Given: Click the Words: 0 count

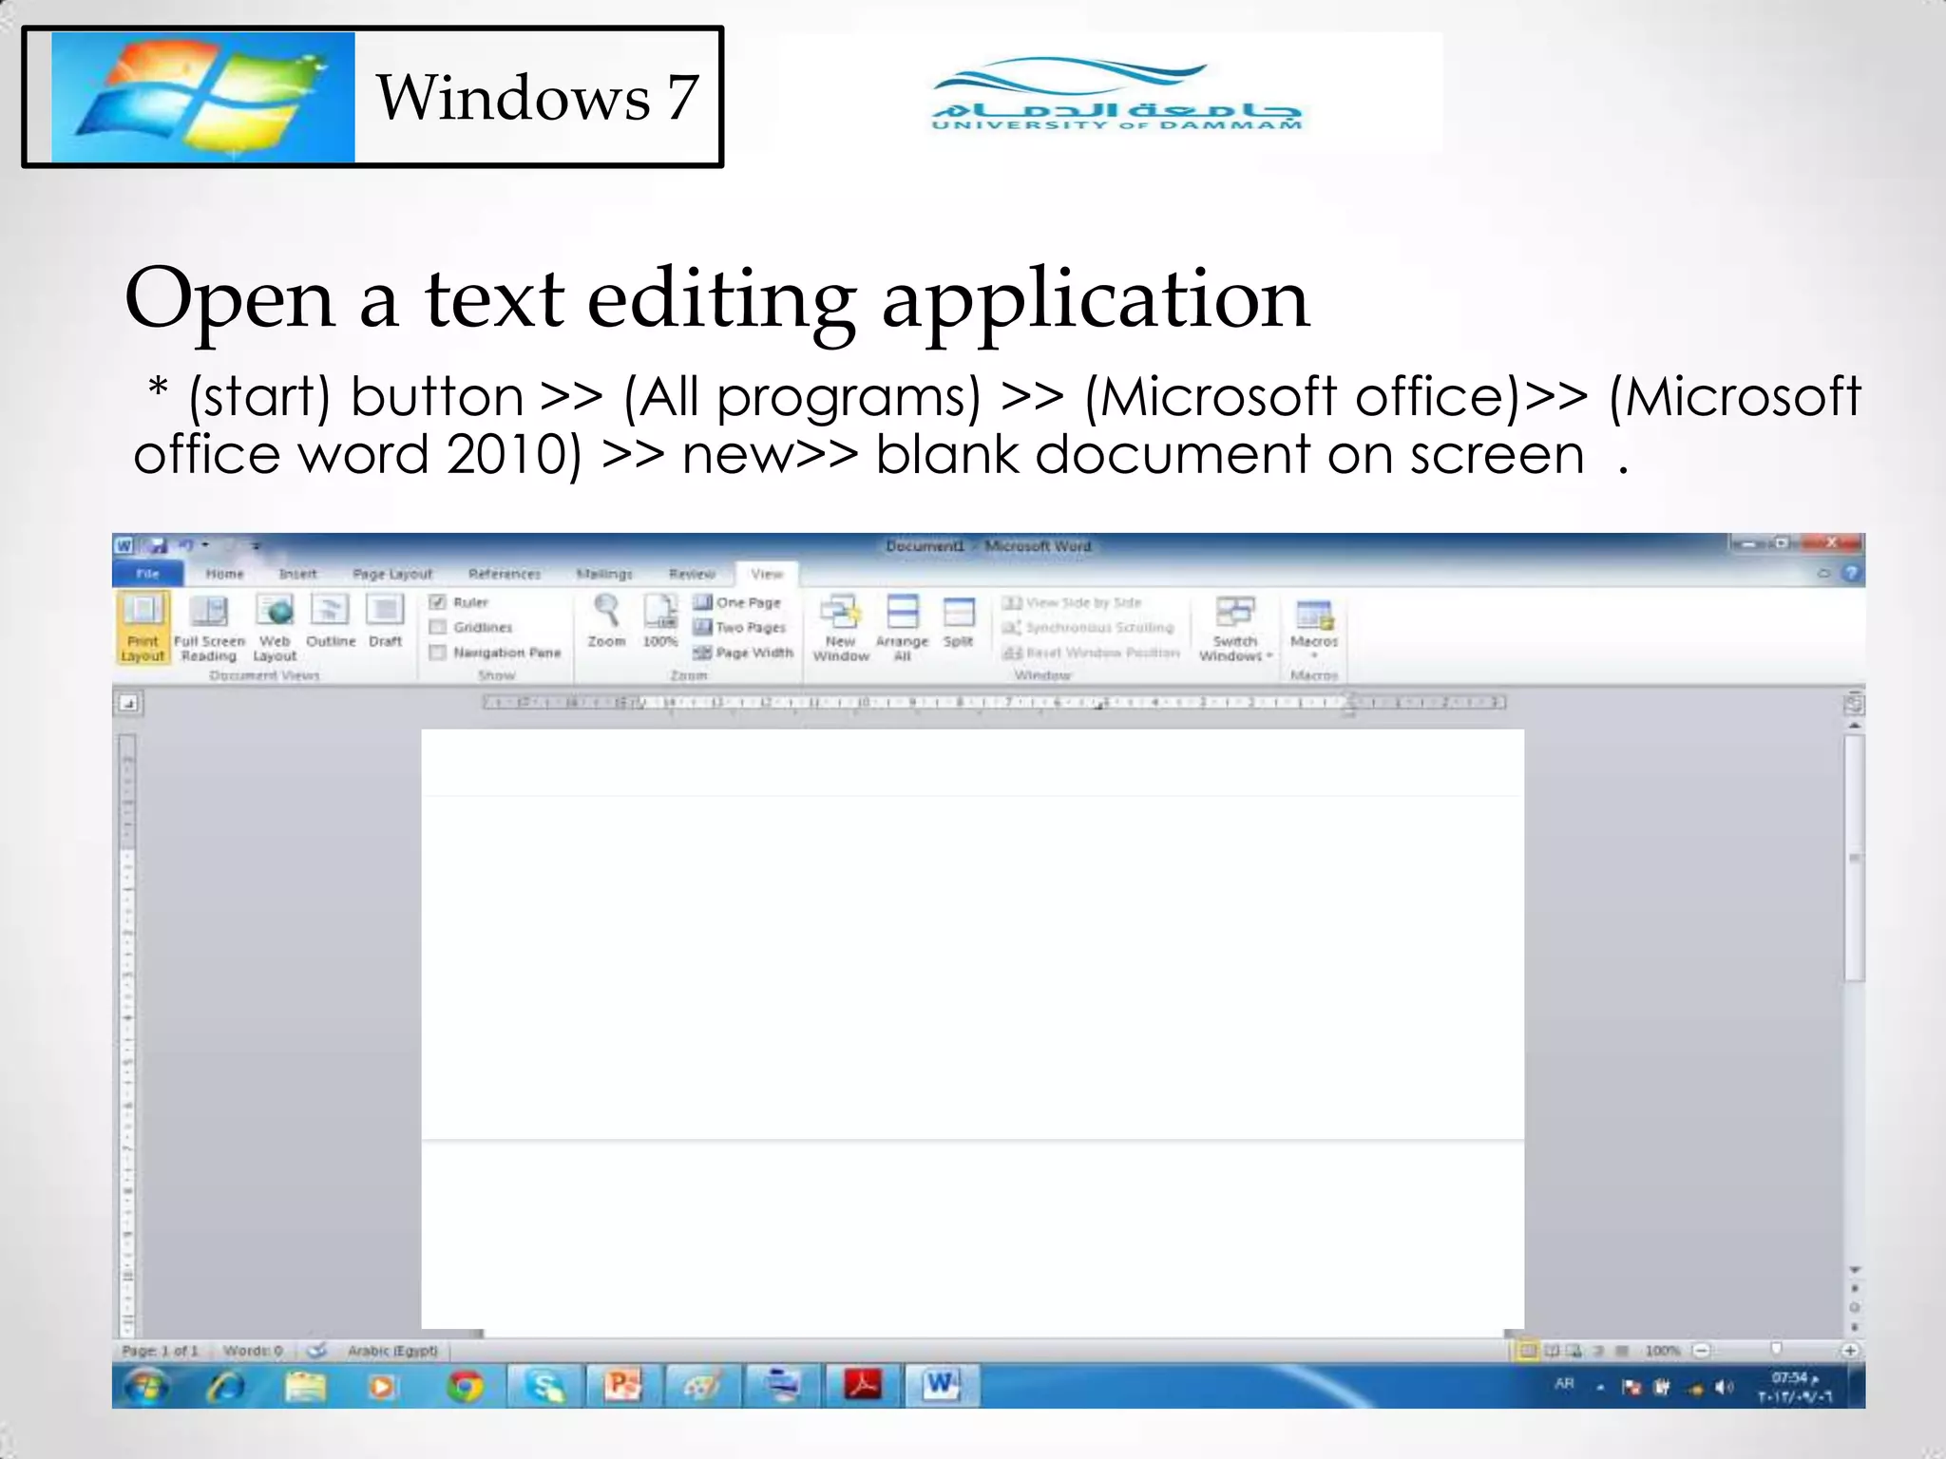Looking at the screenshot, I should 253,1350.
